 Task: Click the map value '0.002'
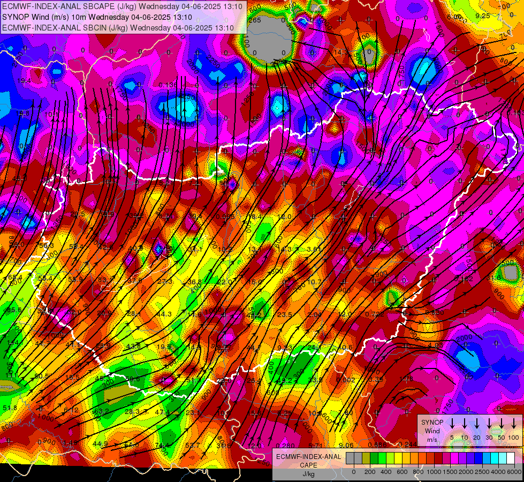coord(346,380)
